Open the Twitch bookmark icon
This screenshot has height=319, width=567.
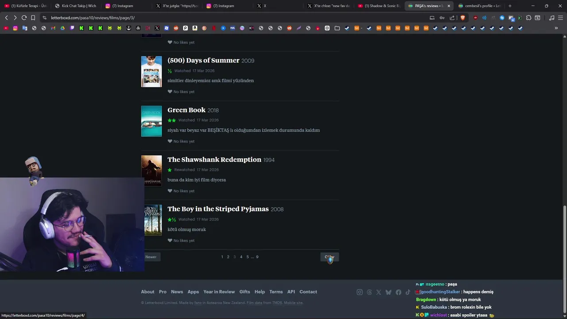72,28
